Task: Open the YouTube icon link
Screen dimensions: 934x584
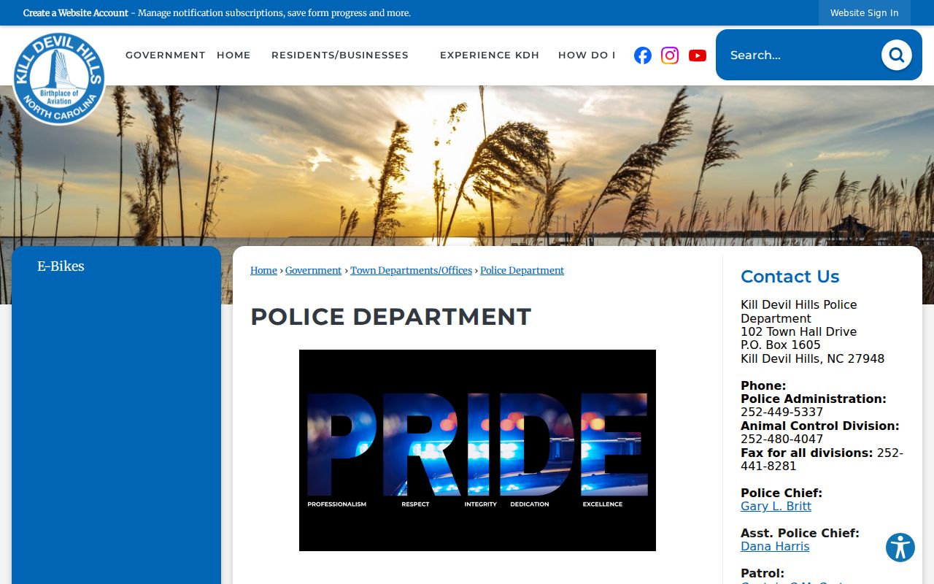Action: coord(698,55)
